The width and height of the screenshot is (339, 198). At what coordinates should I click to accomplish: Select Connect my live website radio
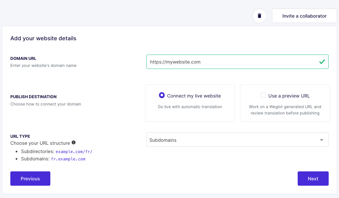tap(162, 95)
